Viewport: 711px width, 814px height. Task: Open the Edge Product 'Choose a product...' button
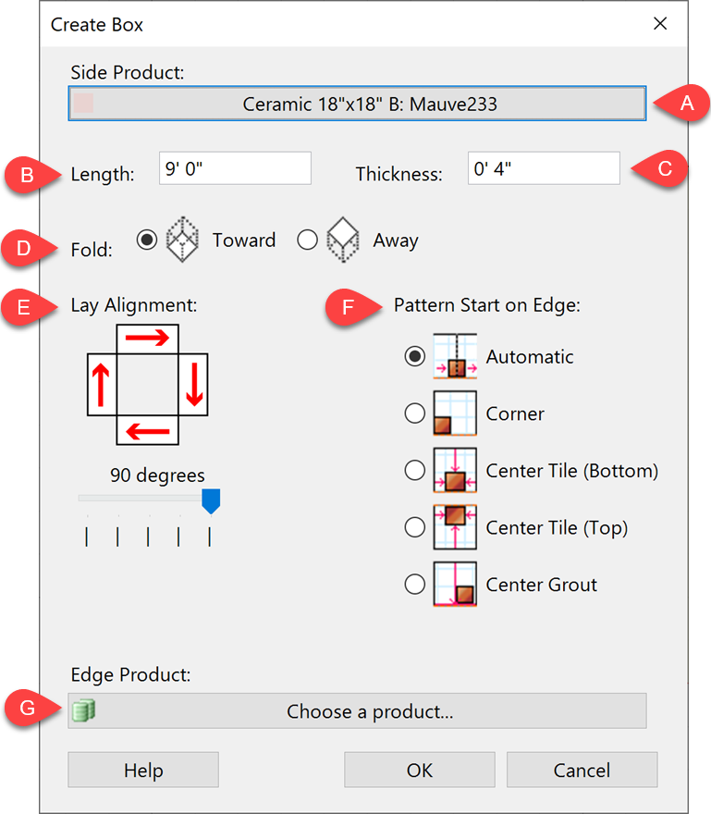[357, 710]
